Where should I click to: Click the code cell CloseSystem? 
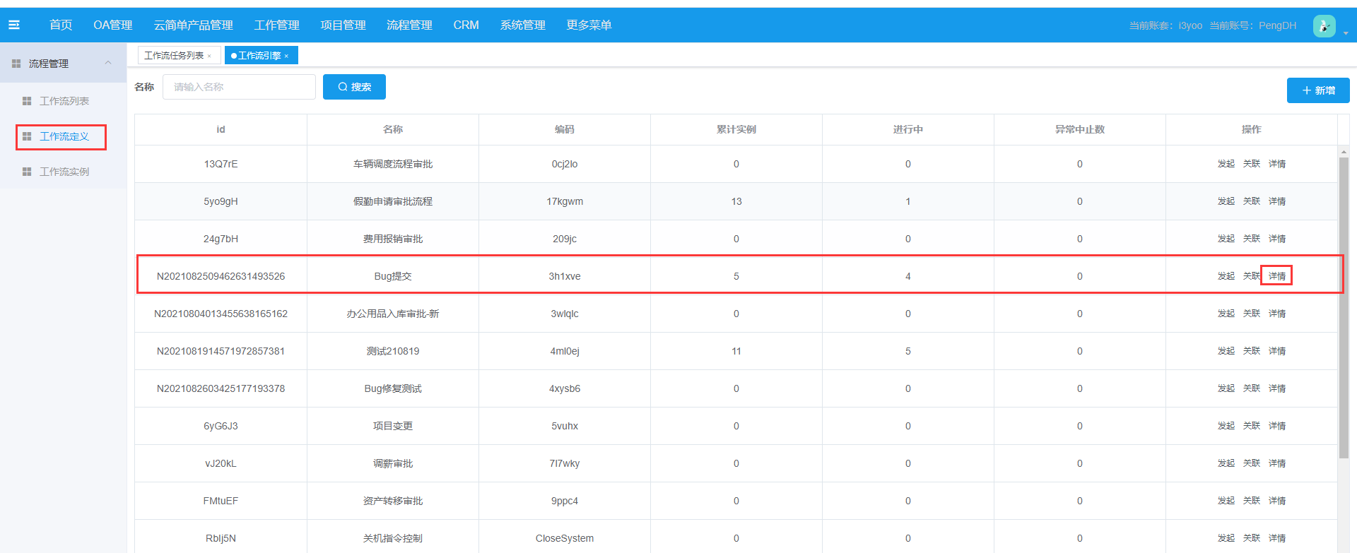pyautogui.click(x=565, y=538)
